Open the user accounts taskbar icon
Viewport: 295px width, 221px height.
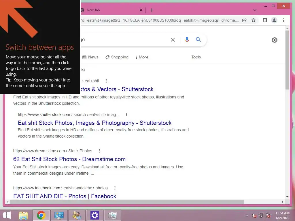[77, 215]
